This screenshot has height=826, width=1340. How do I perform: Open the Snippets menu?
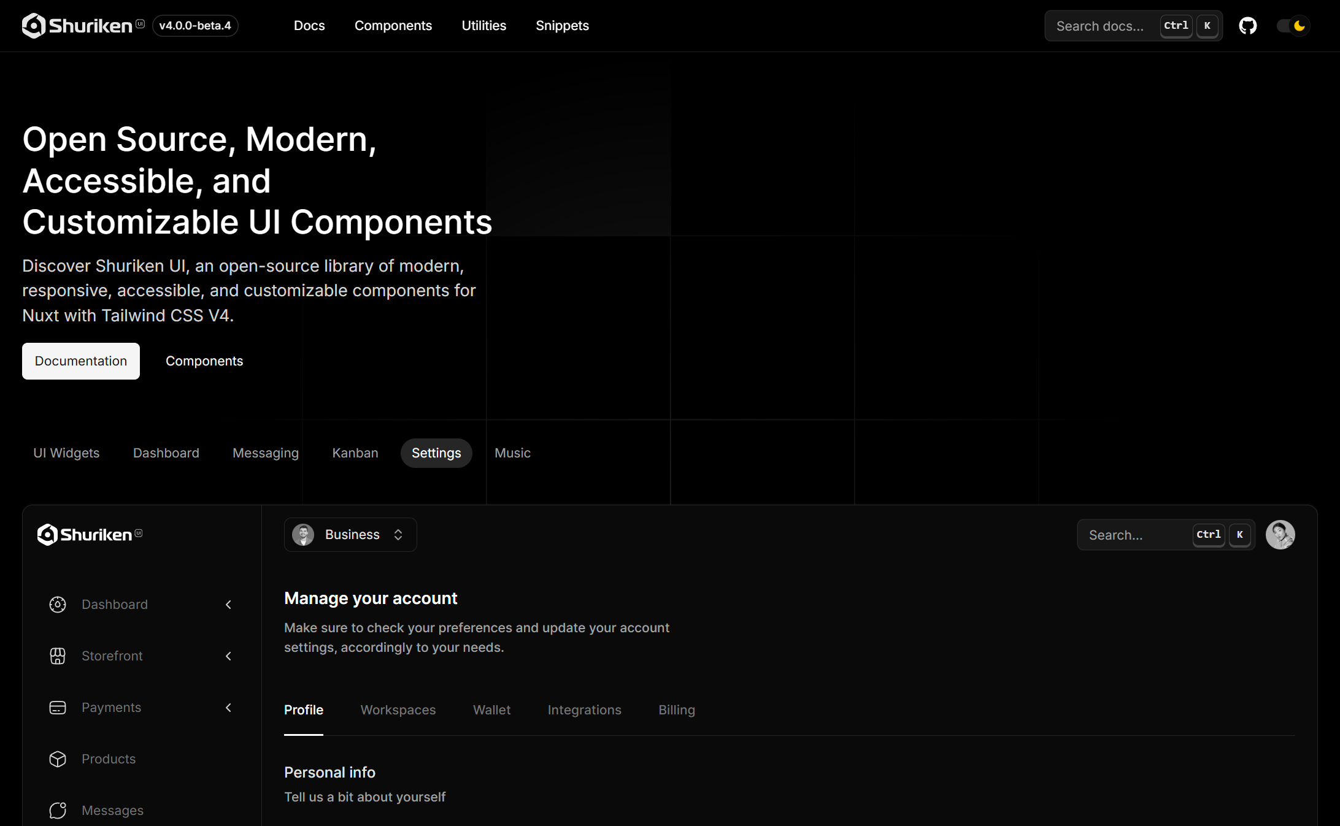562,26
